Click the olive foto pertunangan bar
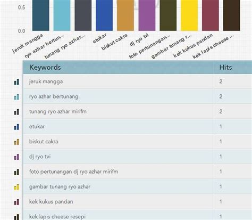 [168, 15]
